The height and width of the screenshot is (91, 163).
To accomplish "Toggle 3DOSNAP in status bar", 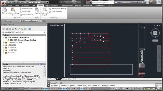I will 57,89.
